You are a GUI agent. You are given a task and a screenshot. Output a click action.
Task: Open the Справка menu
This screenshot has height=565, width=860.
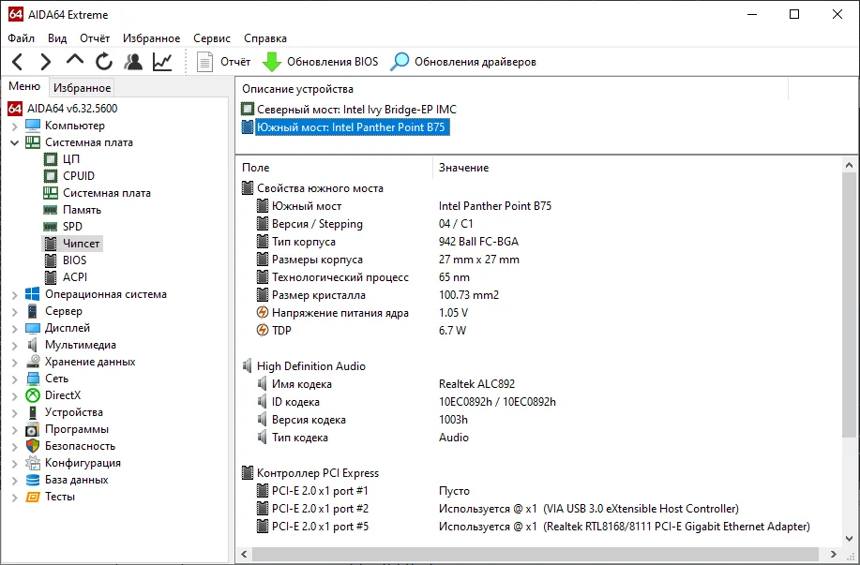[265, 38]
